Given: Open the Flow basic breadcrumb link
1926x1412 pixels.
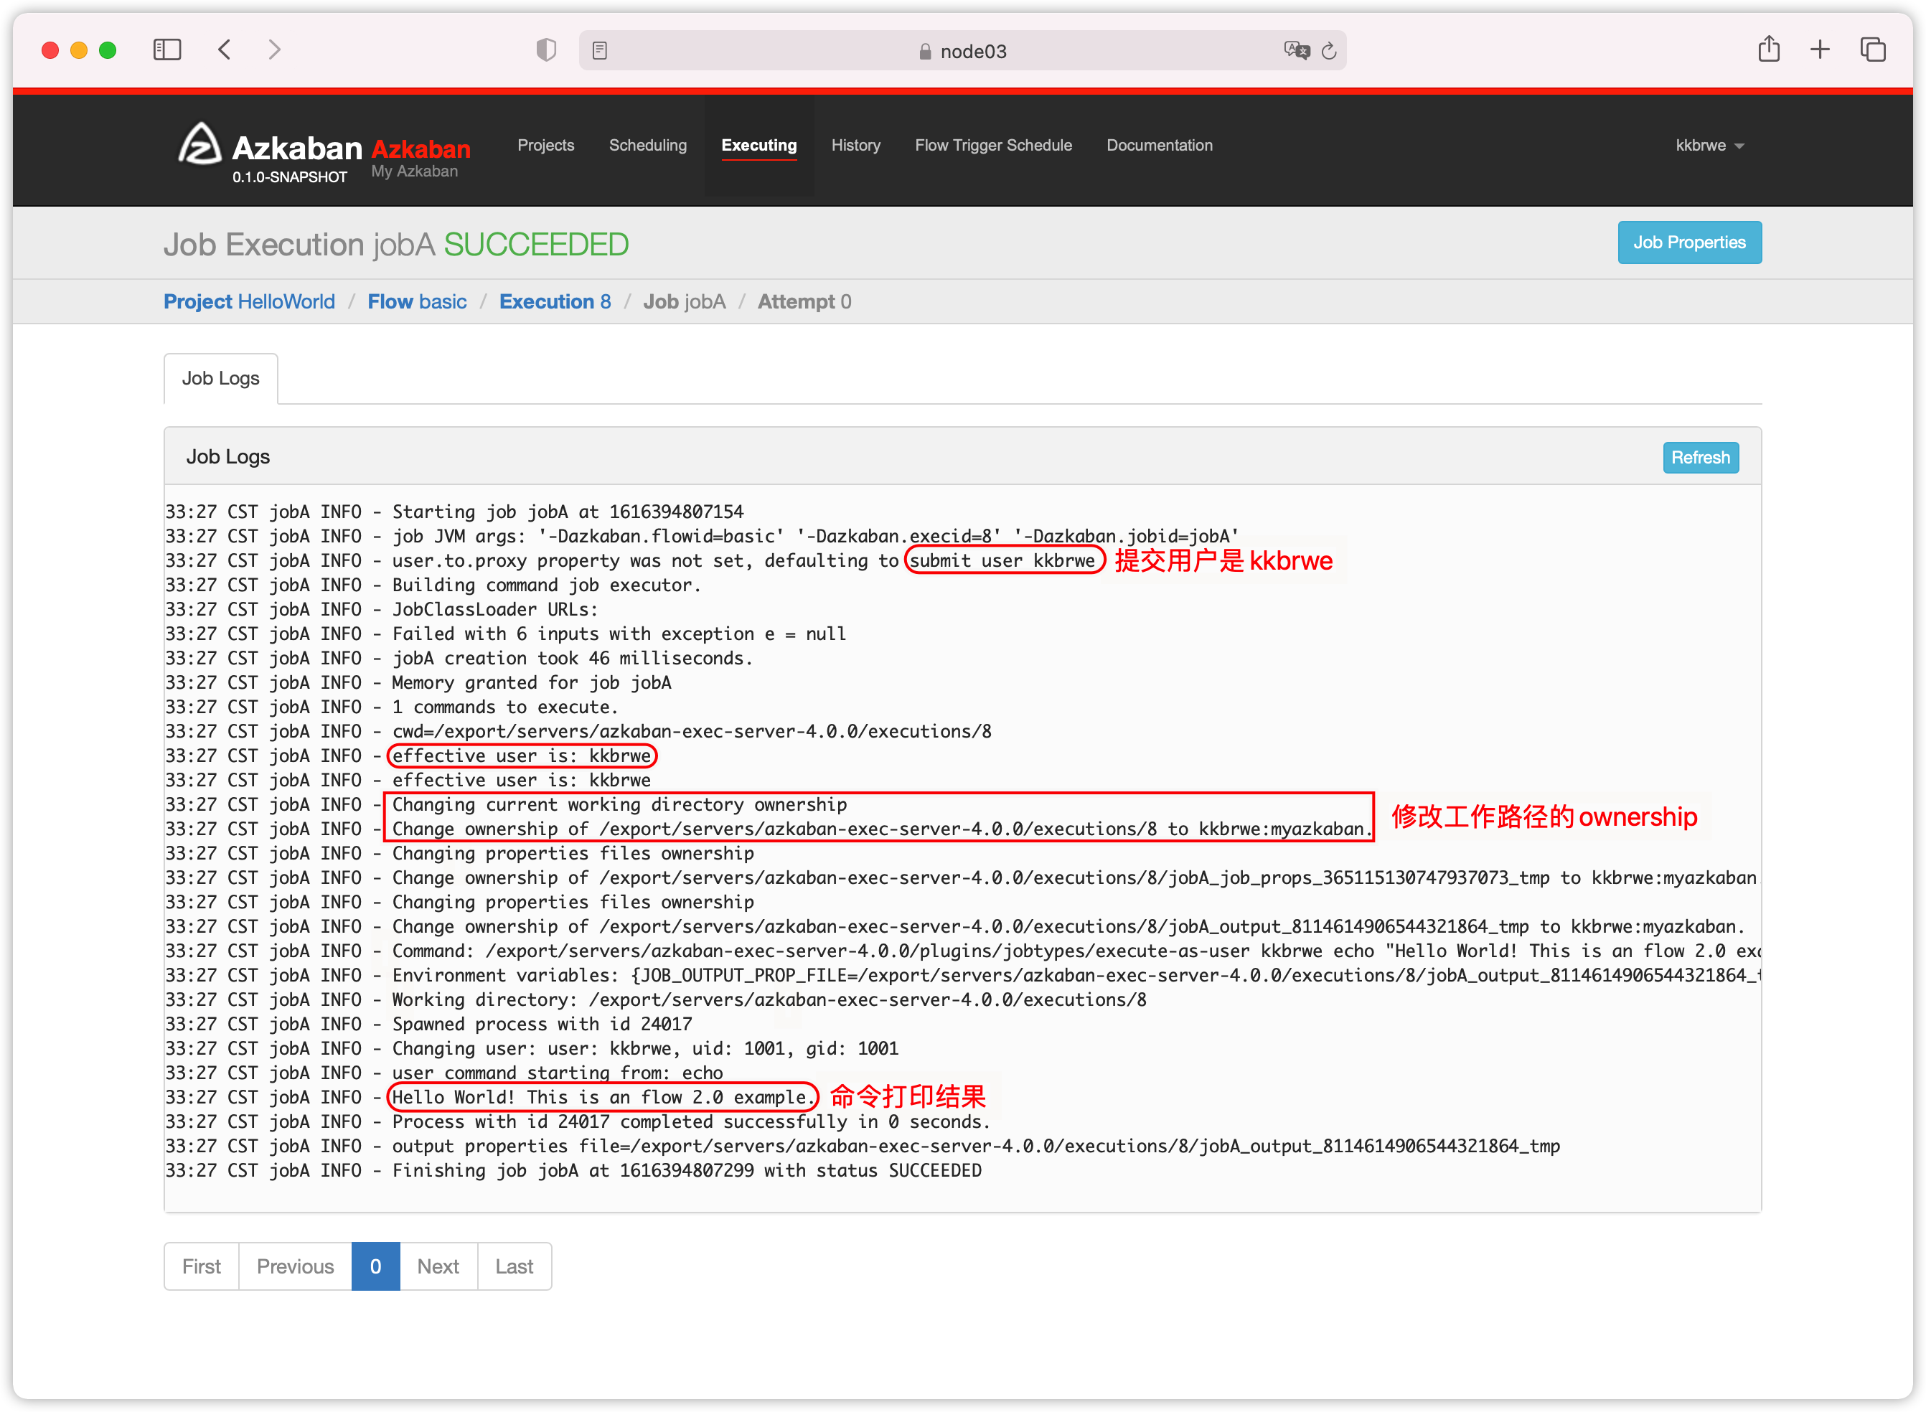Looking at the screenshot, I should click(417, 302).
